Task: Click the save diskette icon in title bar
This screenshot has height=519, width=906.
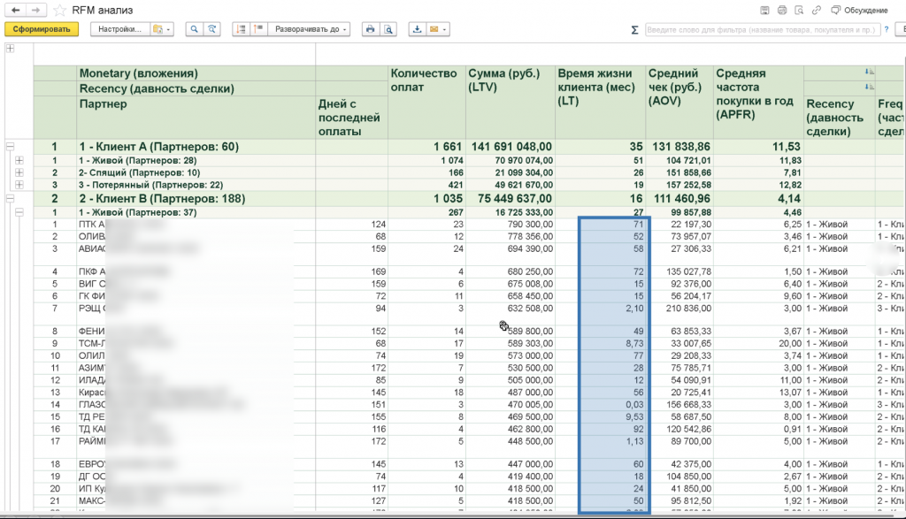Action: (x=764, y=11)
